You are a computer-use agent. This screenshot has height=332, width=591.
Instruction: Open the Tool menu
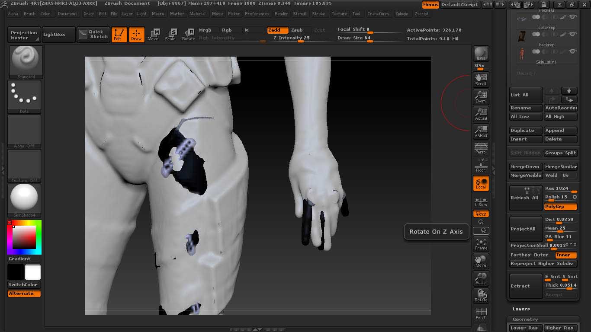(x=357, y=13)
